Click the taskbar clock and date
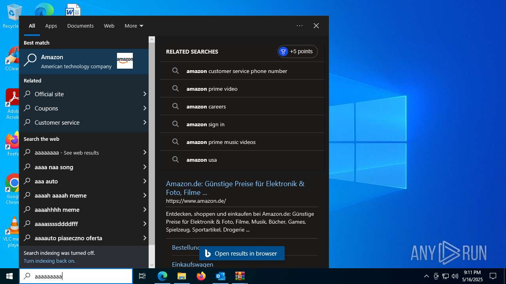The image size is (506, 284). (x=472, y=276)
